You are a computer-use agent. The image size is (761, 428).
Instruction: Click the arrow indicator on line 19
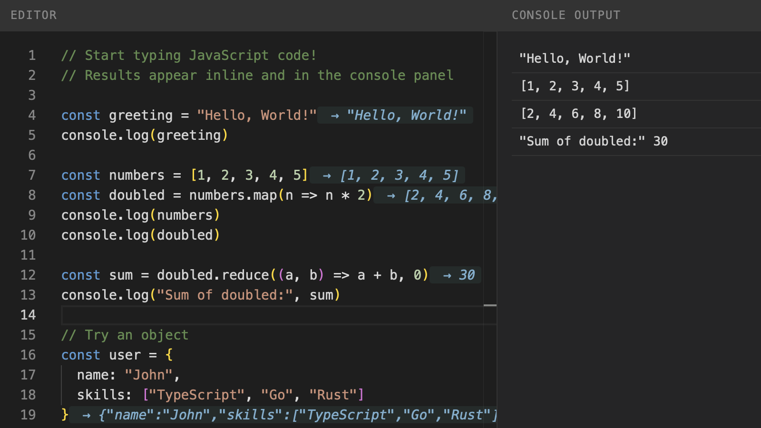(x=87, y=415)
